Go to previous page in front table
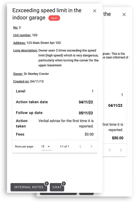 point(80,146)
